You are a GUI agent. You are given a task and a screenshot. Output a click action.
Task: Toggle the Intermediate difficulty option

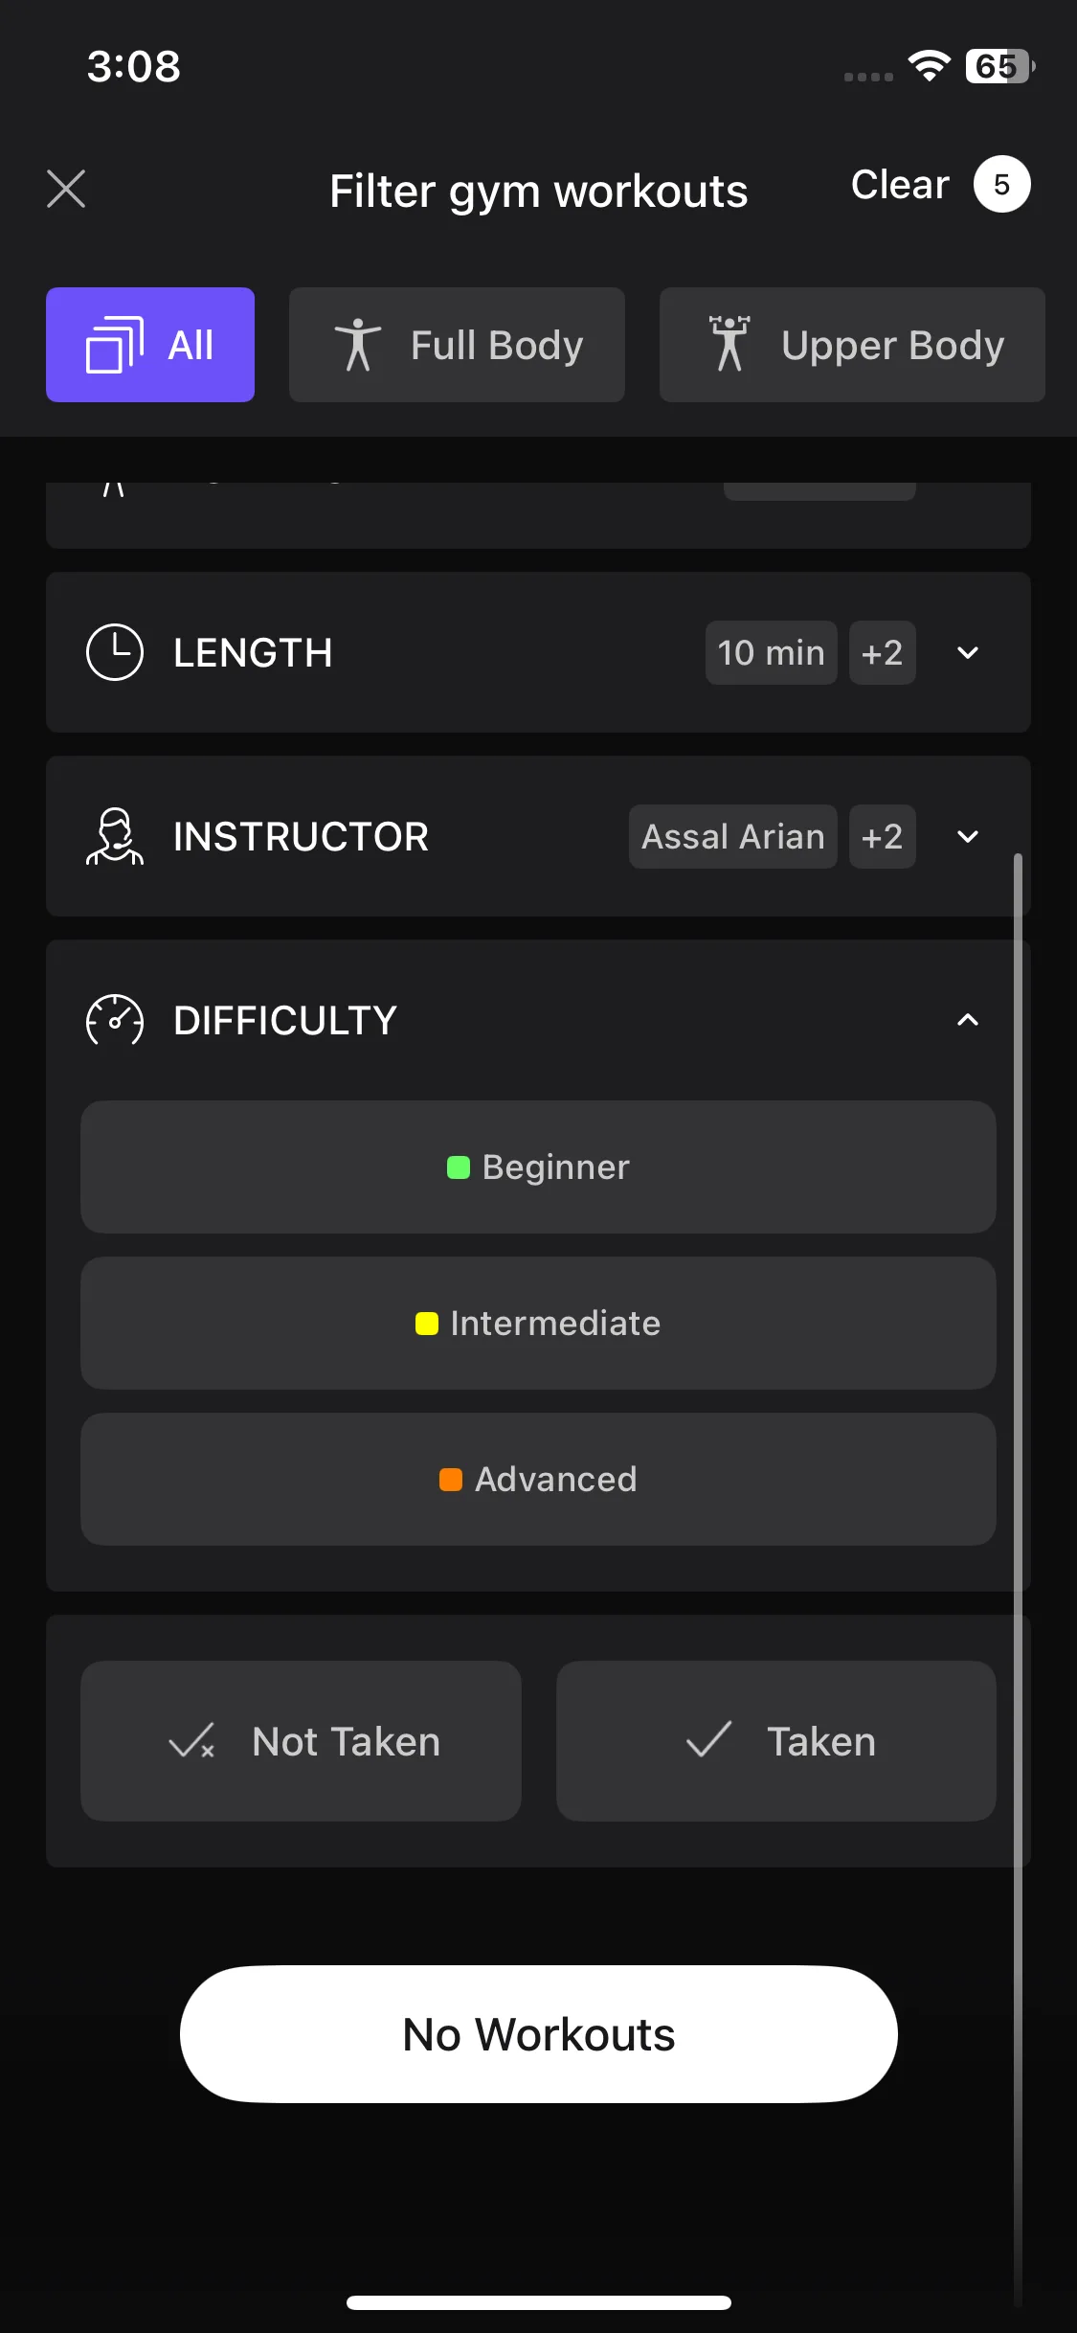click(x=538, y=1323)
